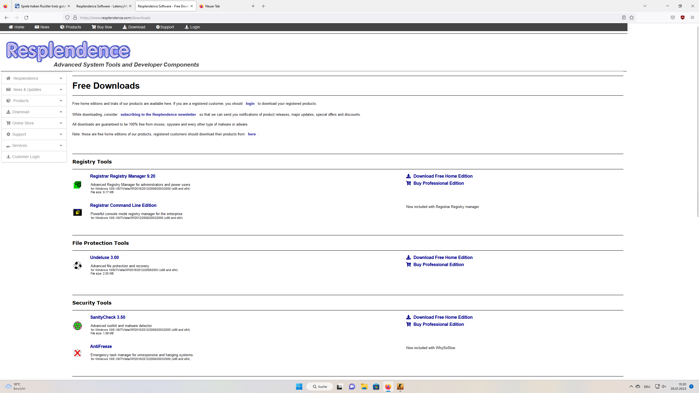Viewport: 699px width, 393px height.
Task: Click the Registrar Command Line Edition icon
Action: pos(78,212)
